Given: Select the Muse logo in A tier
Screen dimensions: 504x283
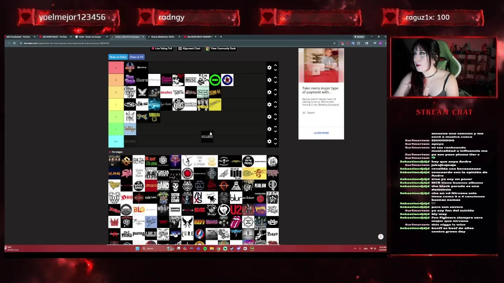Looking at the screenshot, I should click(x=191, y=80).
